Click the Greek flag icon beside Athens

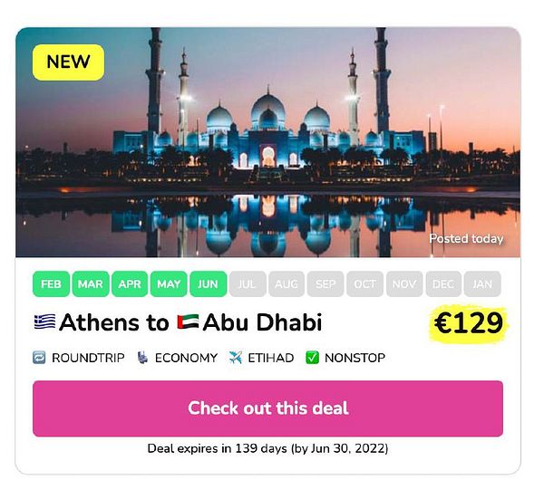point(44,321)
